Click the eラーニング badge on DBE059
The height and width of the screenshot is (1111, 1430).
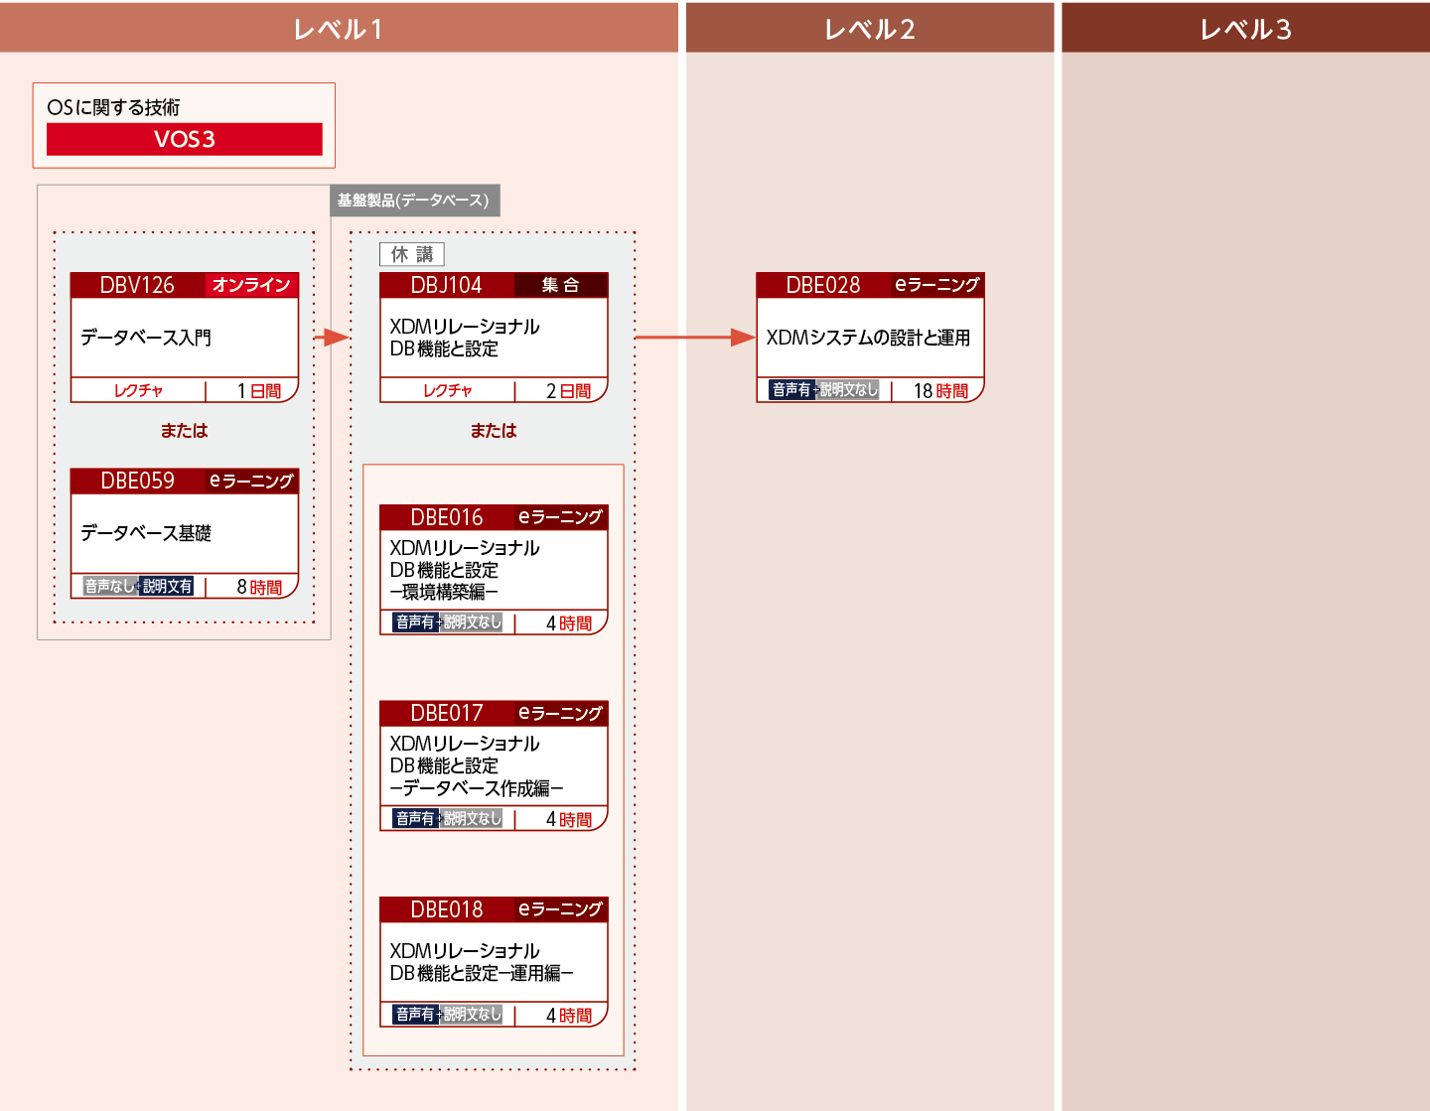point(251,481)
